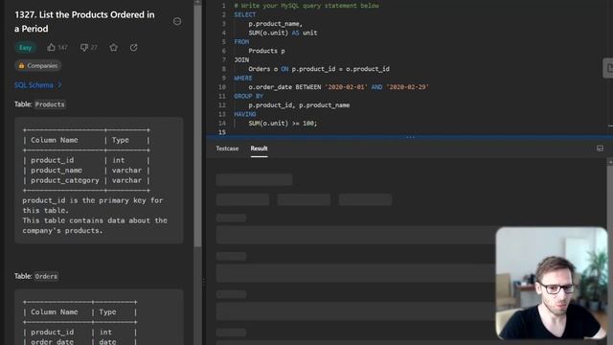613x345 pixels.
Task: Open the locked Companies tag
Action: click(x=38, y=65)
